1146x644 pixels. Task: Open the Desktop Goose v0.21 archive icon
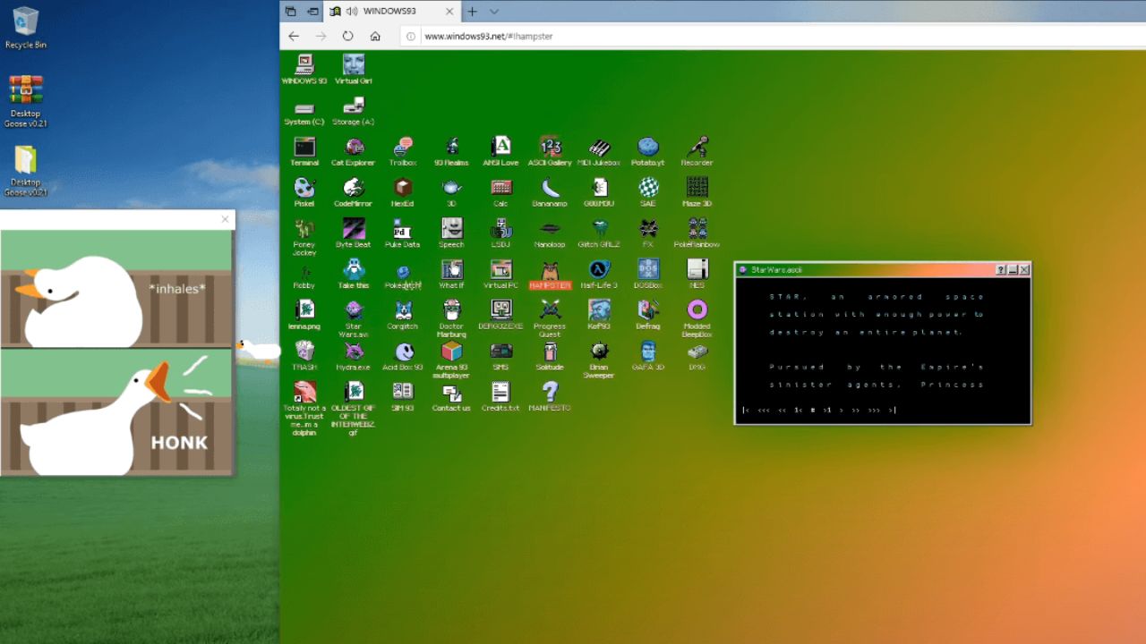26,101
